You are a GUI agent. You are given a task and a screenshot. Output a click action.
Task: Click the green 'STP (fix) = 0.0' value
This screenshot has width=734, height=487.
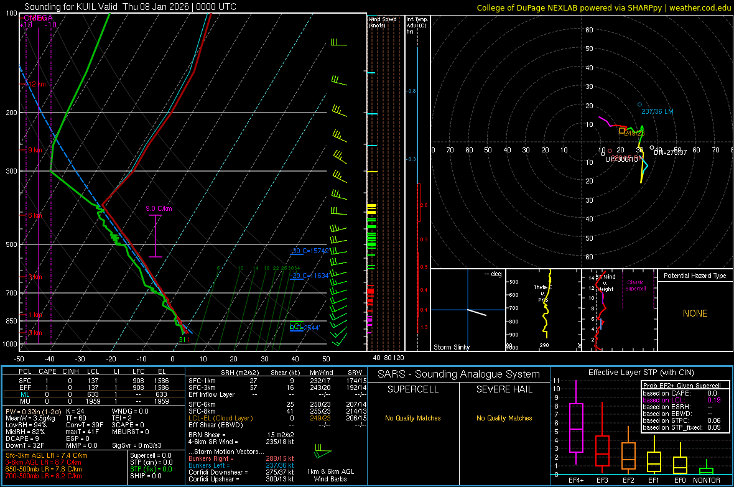coord(151,469)
